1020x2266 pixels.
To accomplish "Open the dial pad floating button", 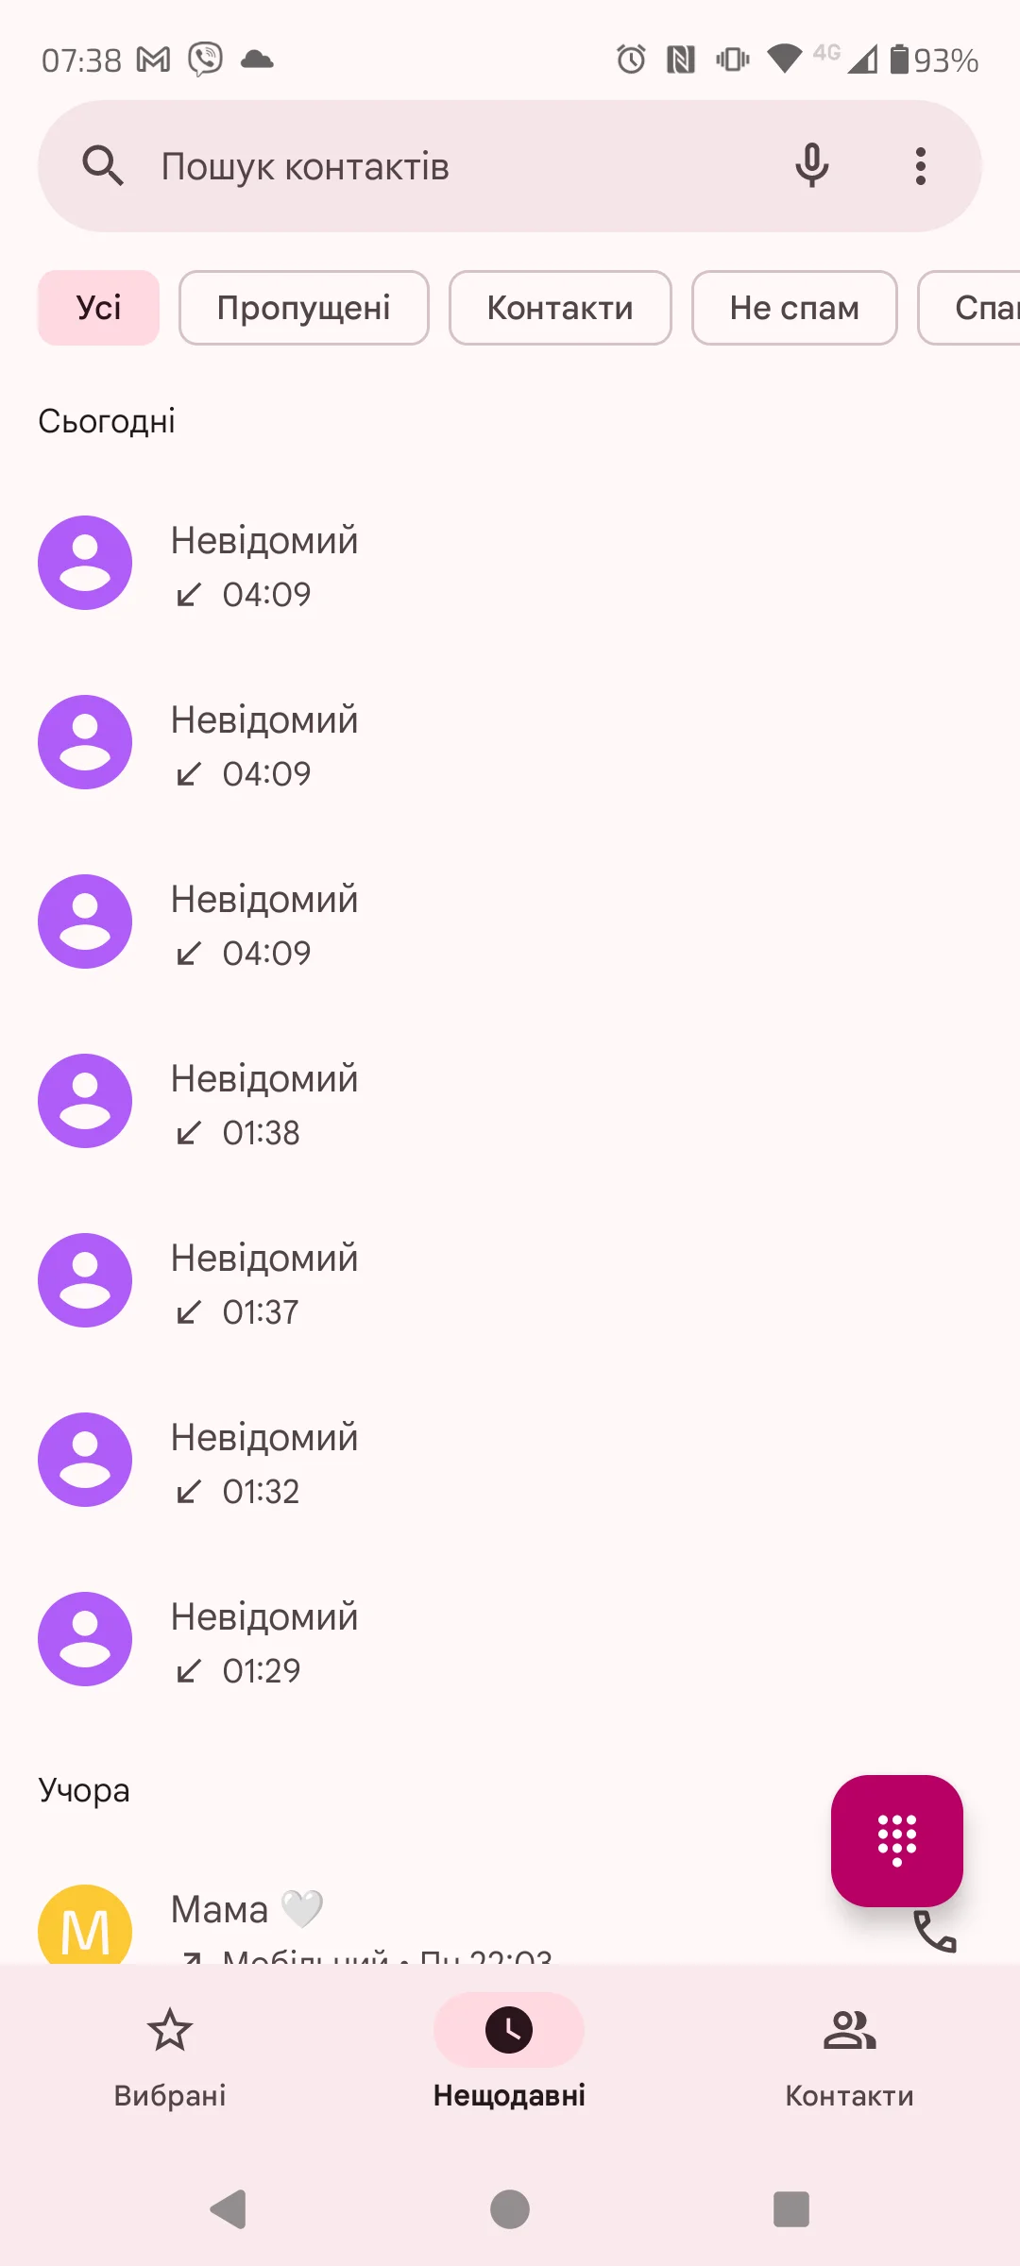I will (896, 1840).
